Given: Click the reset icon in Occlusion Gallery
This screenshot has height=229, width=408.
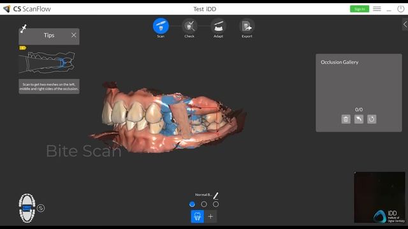Looking at the screenshot, I should (372, 119).
